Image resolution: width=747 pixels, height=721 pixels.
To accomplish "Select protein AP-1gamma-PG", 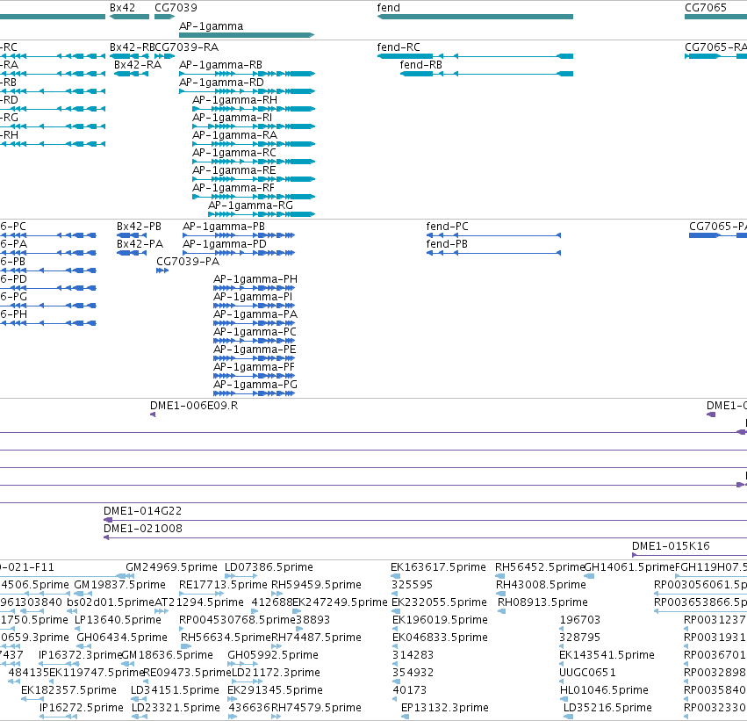I will tap(255, 385).
